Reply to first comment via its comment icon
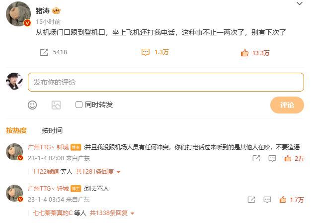Image resolution: width=314 pixels, height=224 pixels. 272,158
